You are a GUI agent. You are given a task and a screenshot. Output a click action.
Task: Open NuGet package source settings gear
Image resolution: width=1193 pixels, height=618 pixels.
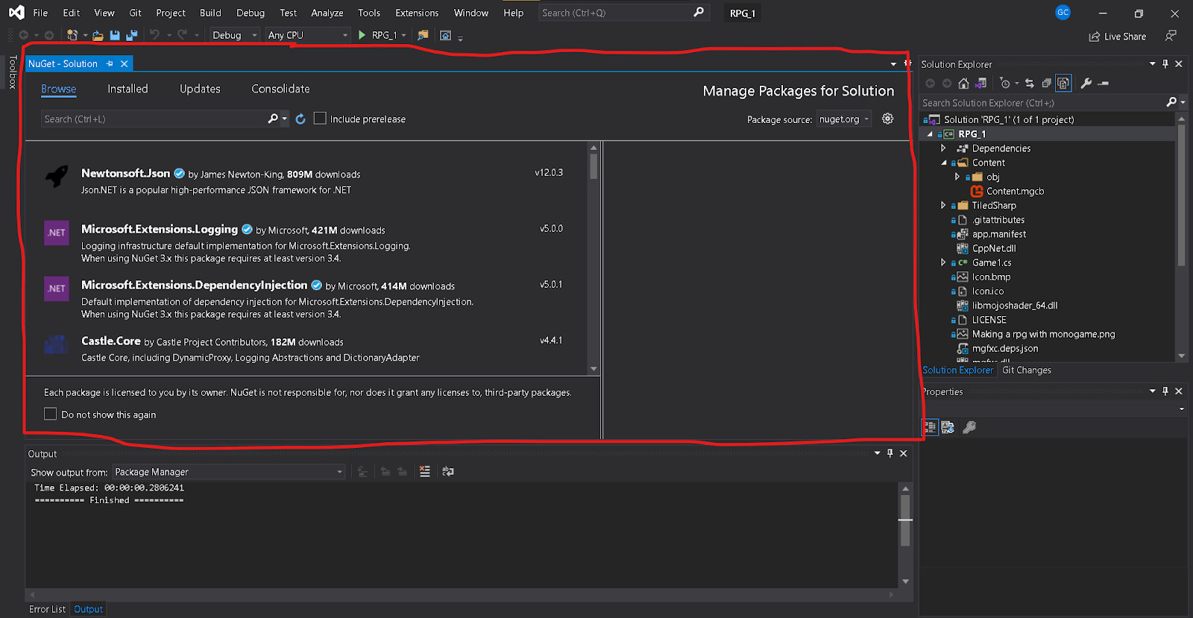[x=887, y=119]
